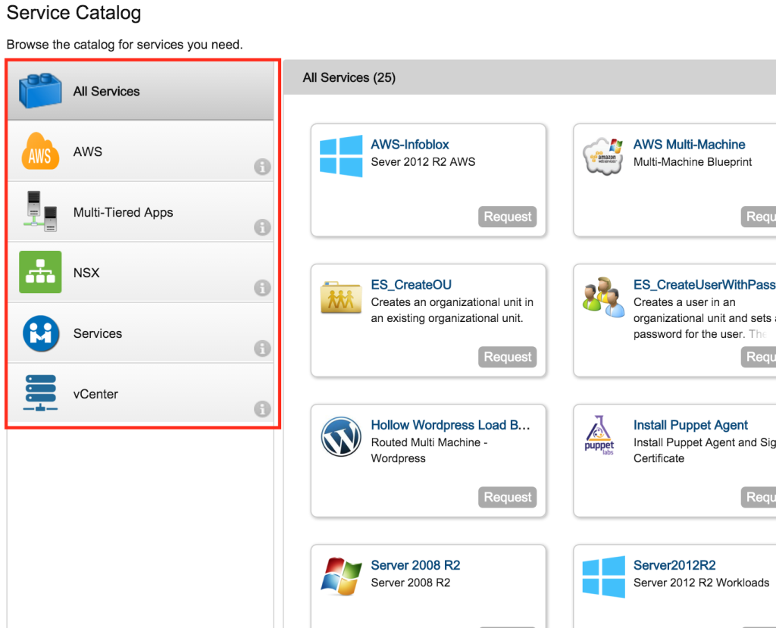Open the Server2012R2 catalog item link

[674, 565]
